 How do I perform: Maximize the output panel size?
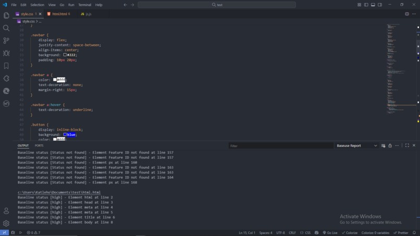click(407, 145)
